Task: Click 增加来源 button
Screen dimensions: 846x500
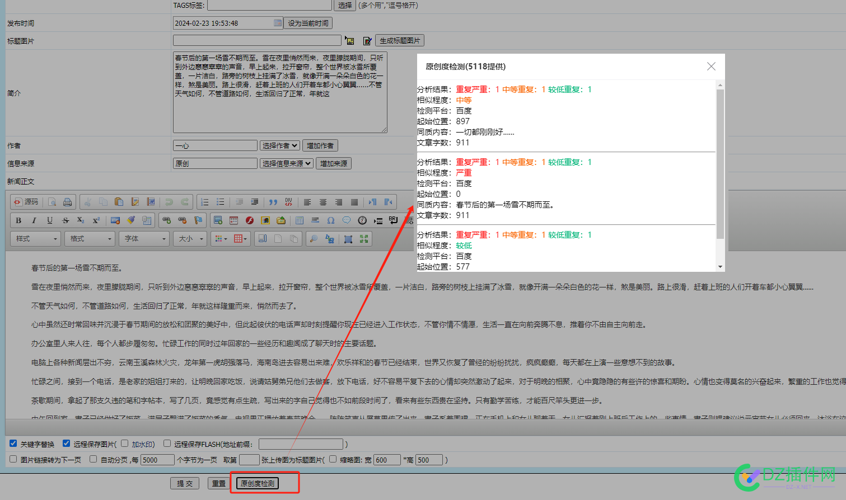Action: coord(334,164)
